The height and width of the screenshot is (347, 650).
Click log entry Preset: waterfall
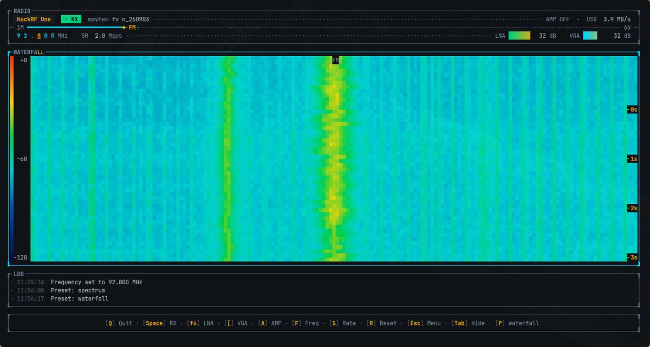[x=80, y=298]
